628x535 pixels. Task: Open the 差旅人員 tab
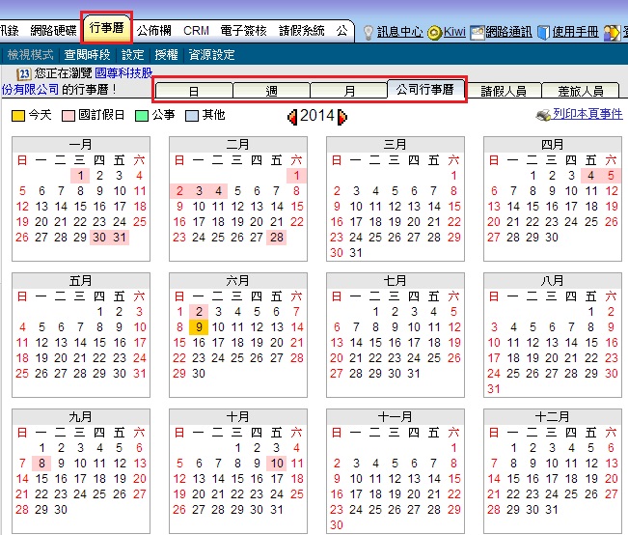[x=581, y=91]
